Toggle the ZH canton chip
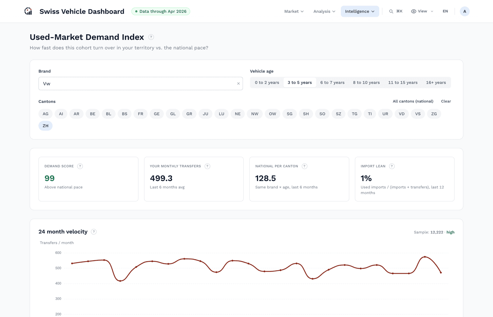Screen dimensions: 493x317 click(45, 126)
